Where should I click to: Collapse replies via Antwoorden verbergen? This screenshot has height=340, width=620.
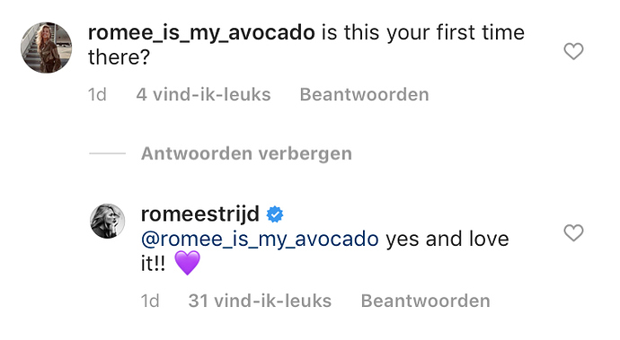246,153
